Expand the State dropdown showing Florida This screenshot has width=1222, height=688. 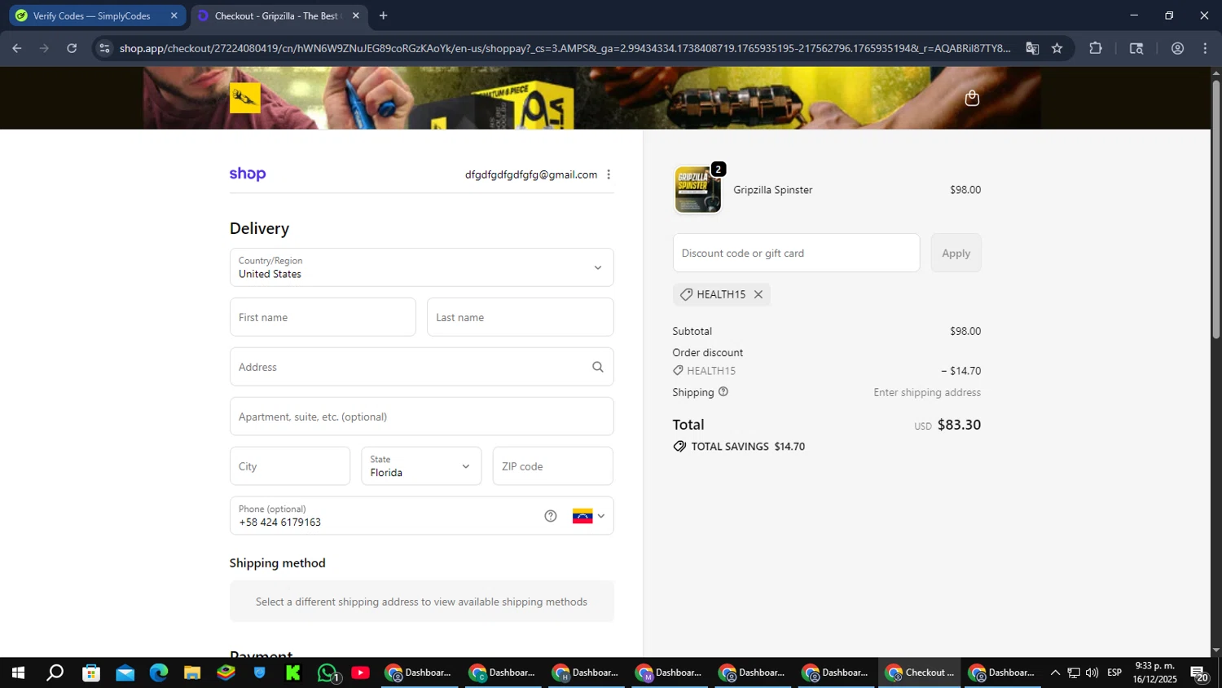(x=421, y=466)
